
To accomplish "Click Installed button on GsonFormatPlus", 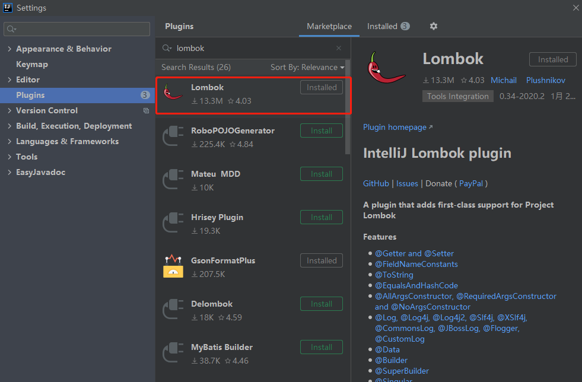I will [x=321, y=260].
